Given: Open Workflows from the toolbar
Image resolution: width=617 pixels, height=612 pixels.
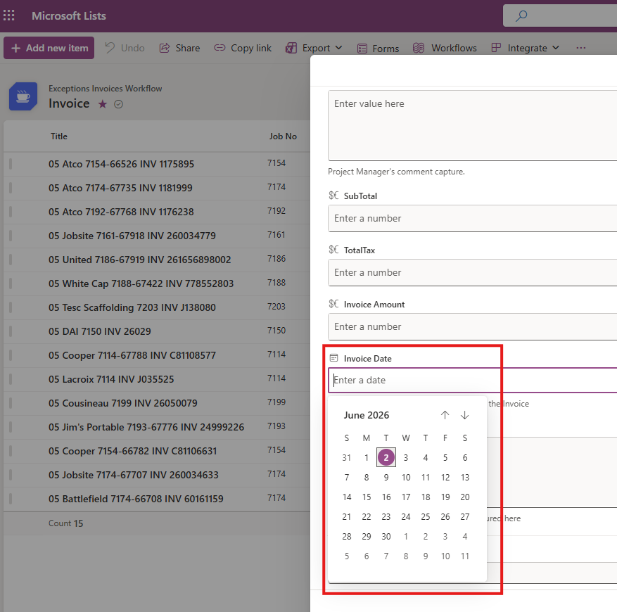Looking at the screenshot, I should point(445,48).
